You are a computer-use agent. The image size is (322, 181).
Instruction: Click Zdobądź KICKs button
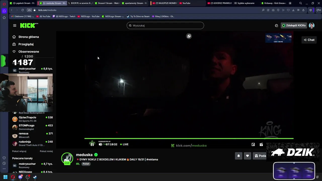[x=294, y=25]
